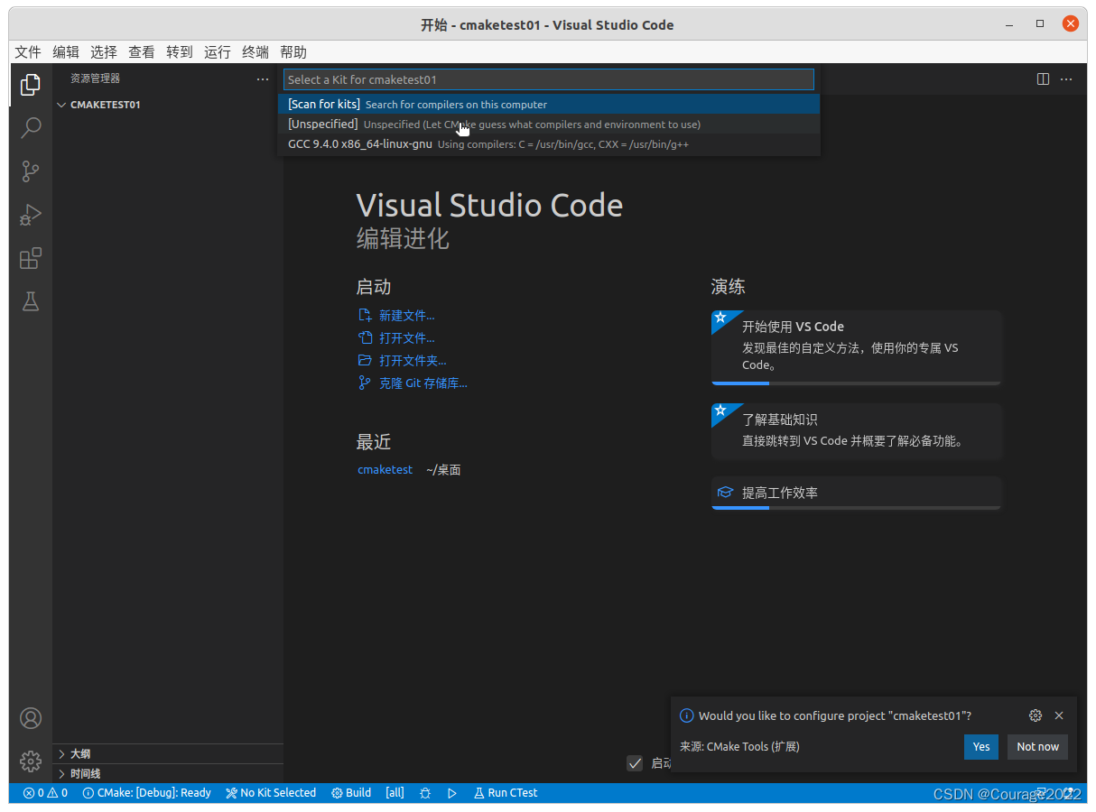Click star badge on 开始使用 VS Code card
Viewport: 1096px width, 812px height.
pyautogui.click(x=720, y=318)
